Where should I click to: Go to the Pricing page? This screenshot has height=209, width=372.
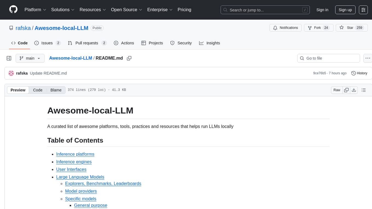pos(184,10)
